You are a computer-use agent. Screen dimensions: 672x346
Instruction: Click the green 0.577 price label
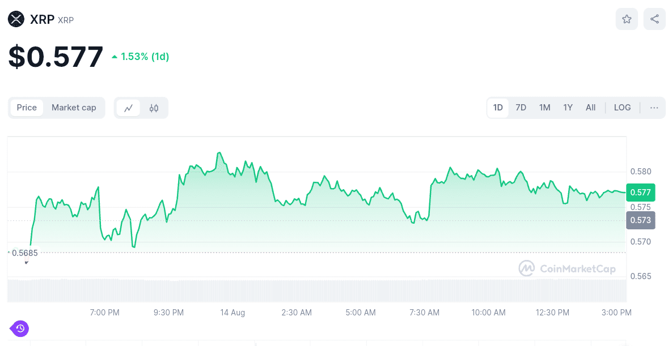640,193
